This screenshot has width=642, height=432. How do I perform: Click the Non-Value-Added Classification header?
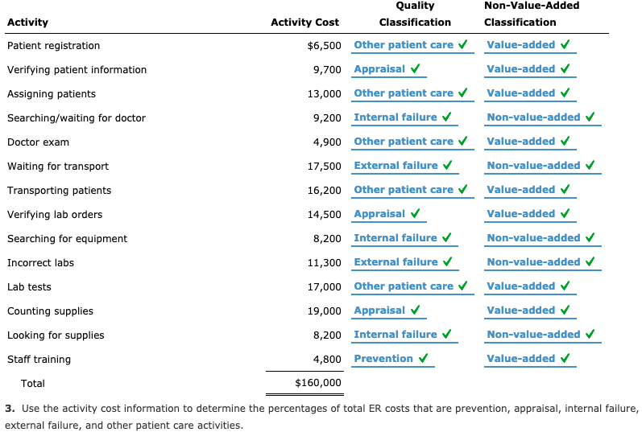pyautogui.click(x=532, y=14)
